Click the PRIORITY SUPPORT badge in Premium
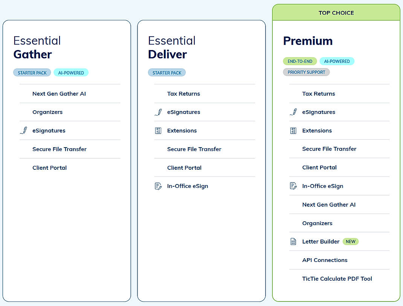 point(306,72)
